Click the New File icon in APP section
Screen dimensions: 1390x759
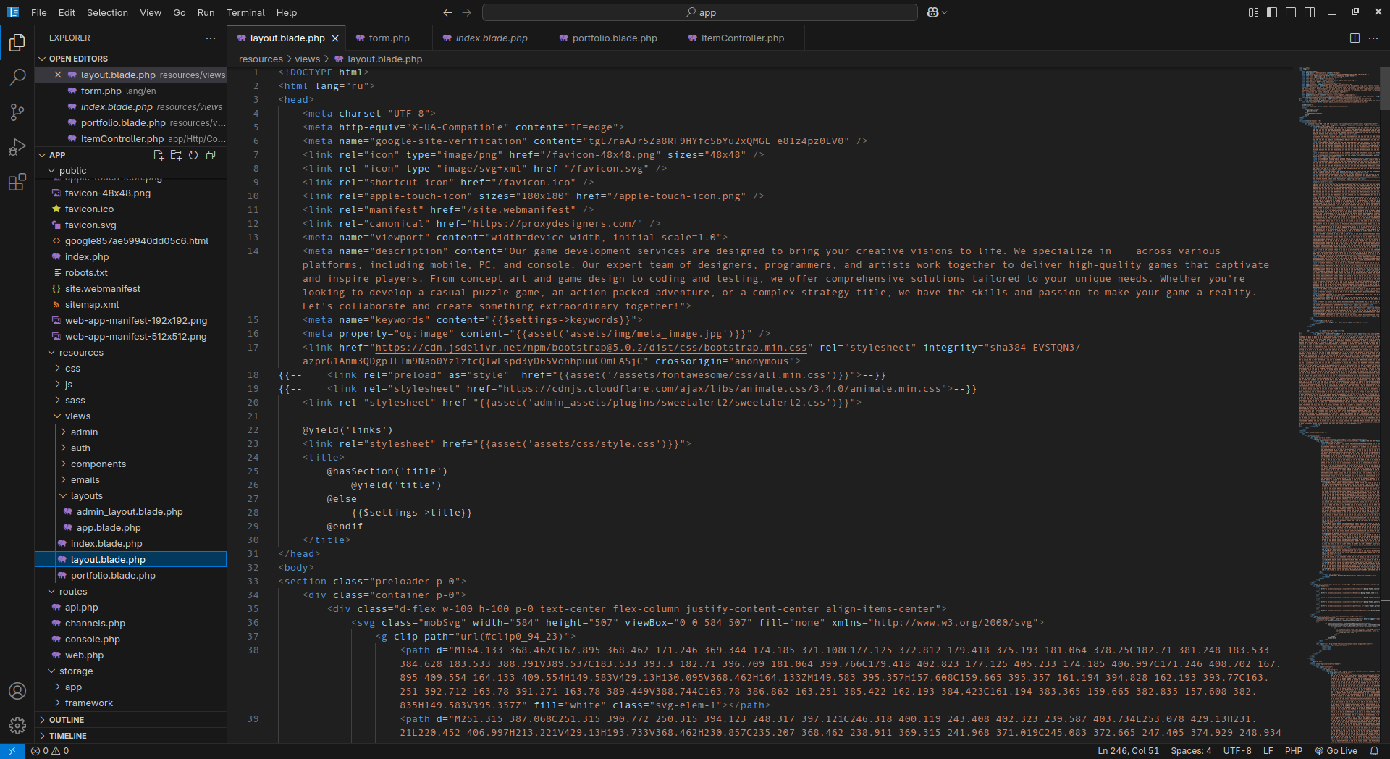[x=159, y=155]
